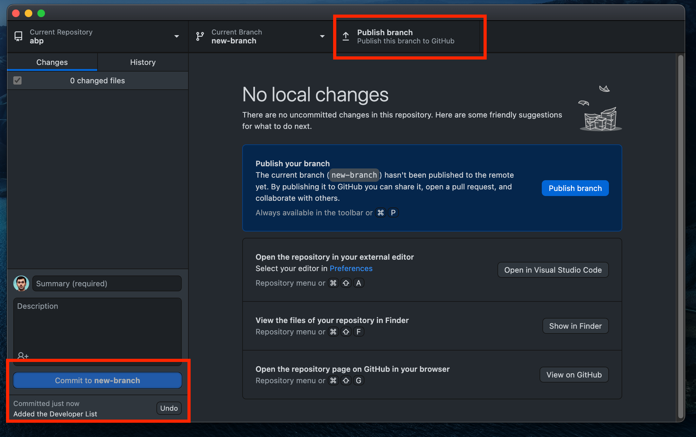Expand the Current Branch new-branch dropdown
Screen dimensions: 696x437
pos(260,36)
